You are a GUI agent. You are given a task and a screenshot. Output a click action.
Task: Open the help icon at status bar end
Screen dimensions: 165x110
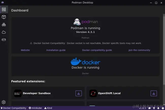coord(163,108)
